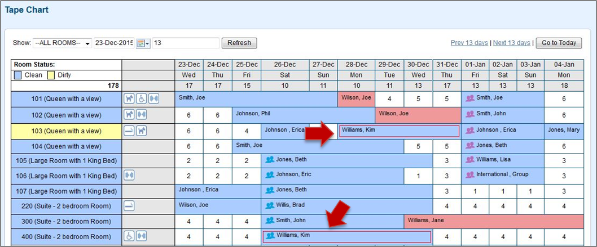This screenshot has width=597, height=247.
Task: Click the wheelchair accessible icon for room 400
Action: coord(129,236)
